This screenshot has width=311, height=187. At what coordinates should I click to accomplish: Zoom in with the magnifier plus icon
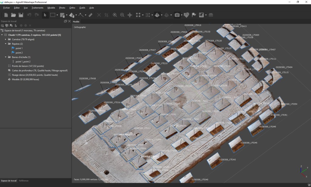[x=115, y=15]
